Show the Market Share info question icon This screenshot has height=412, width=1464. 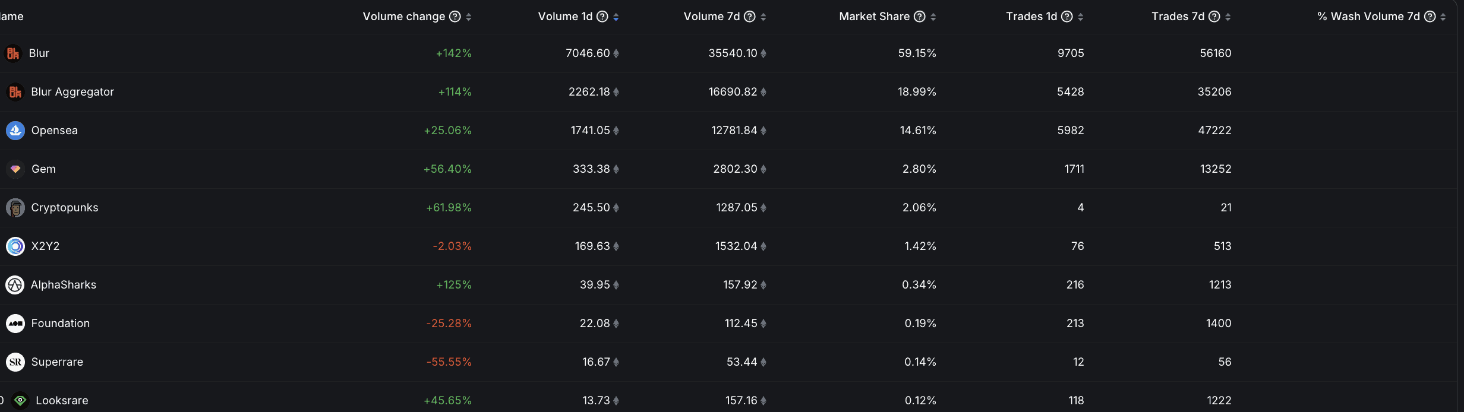(920, 17)
